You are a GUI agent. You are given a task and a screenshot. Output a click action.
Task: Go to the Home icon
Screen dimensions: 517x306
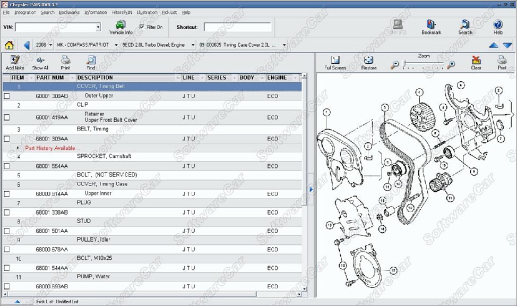pos(9,45)
